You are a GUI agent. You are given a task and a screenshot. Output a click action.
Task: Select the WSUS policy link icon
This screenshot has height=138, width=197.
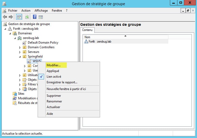[29, 61]
